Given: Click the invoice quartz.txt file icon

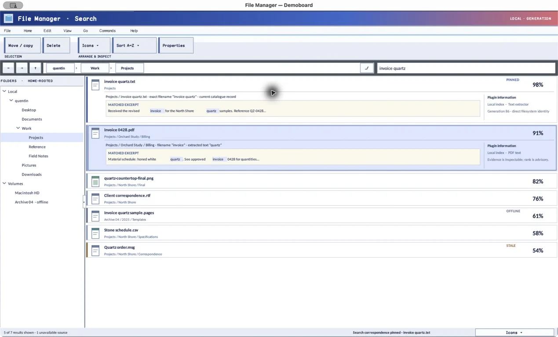Looking at the screenshot, I should [x=95, y=85].
